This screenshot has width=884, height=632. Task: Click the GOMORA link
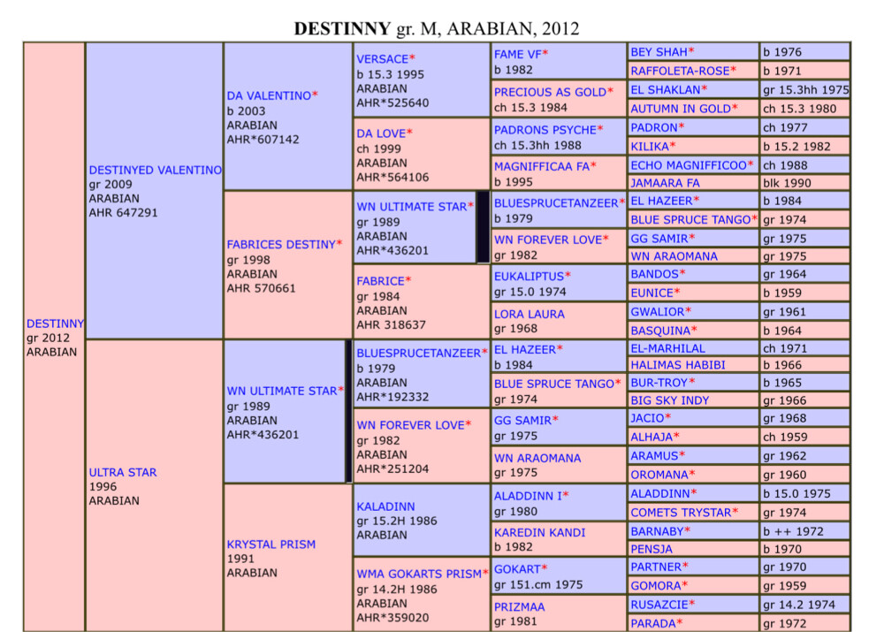pos(656,586)
